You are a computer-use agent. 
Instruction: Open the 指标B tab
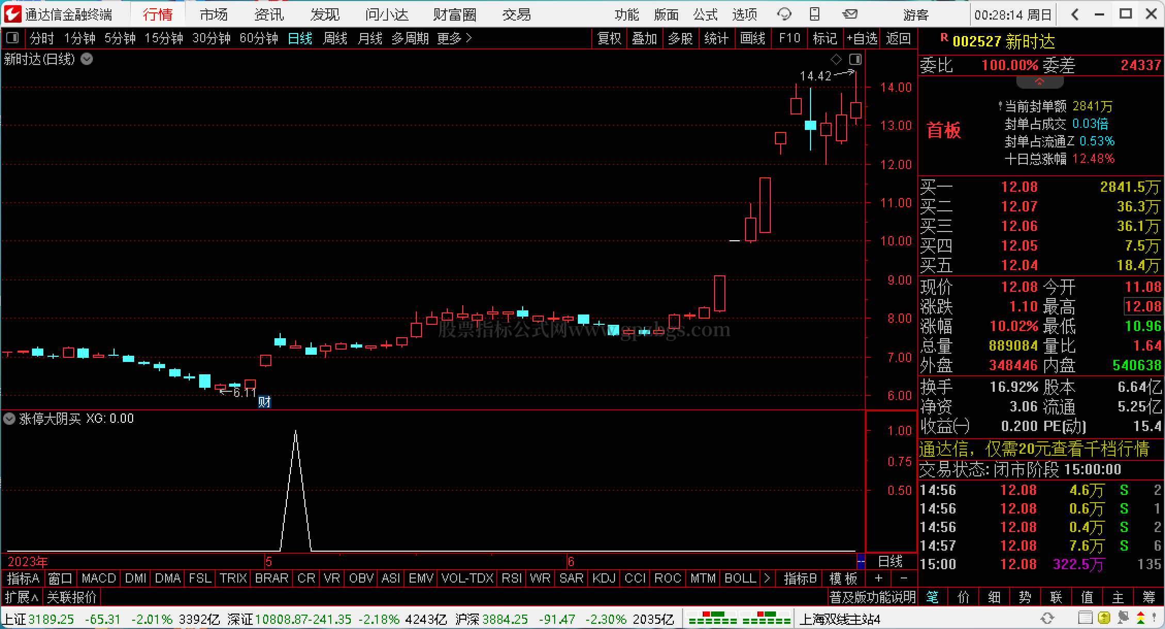800,578
